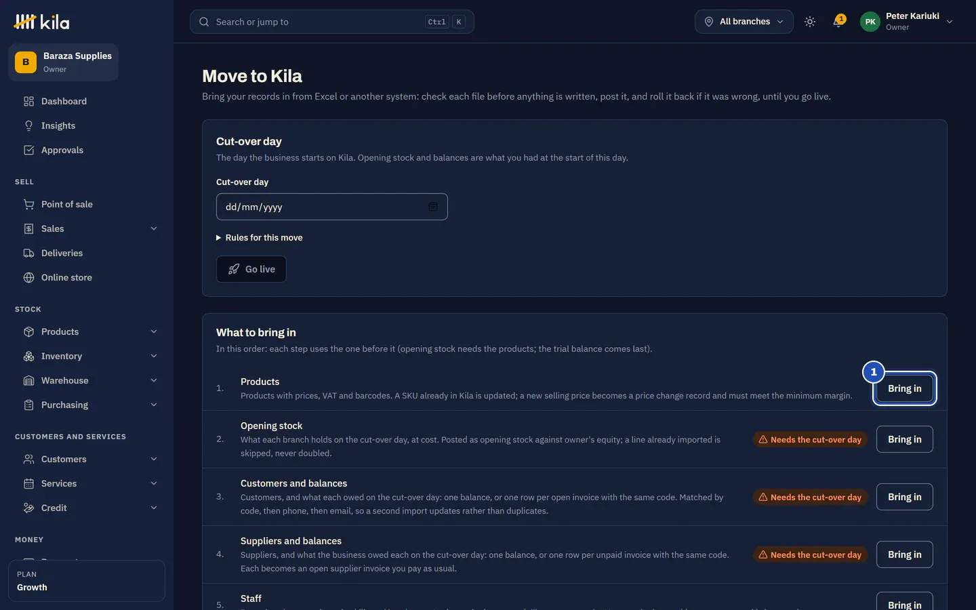This screenshot has width=976, height=610.
Task: Open notifications bell icon
Action: [x=838, y=21]
